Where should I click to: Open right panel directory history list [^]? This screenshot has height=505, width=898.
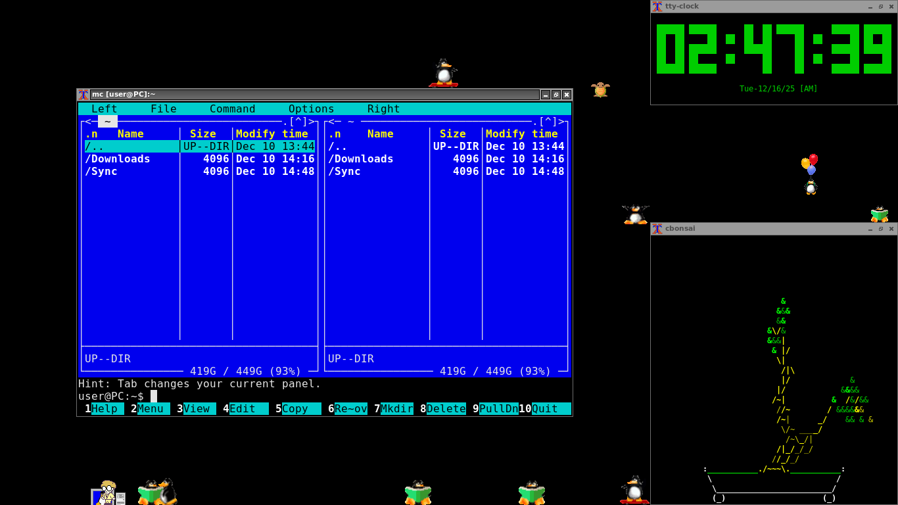pyautogui.click(x=548, y=122)
